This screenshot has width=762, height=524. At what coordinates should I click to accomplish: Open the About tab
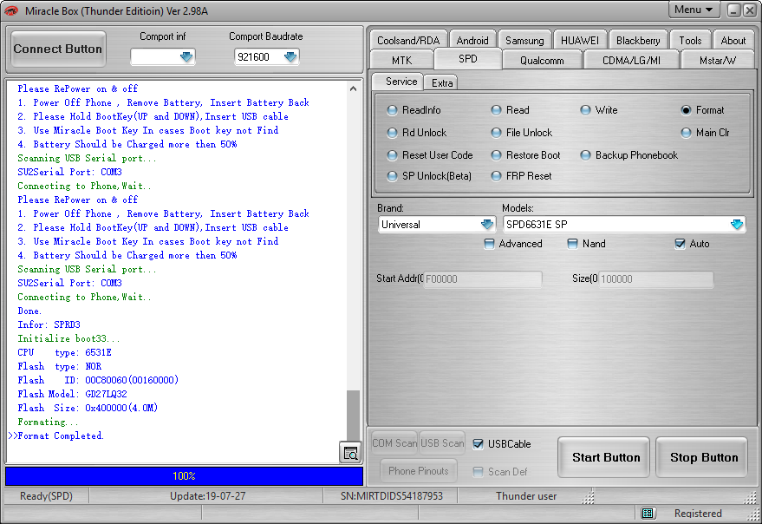pyautogui.click(x=733, y=41)
